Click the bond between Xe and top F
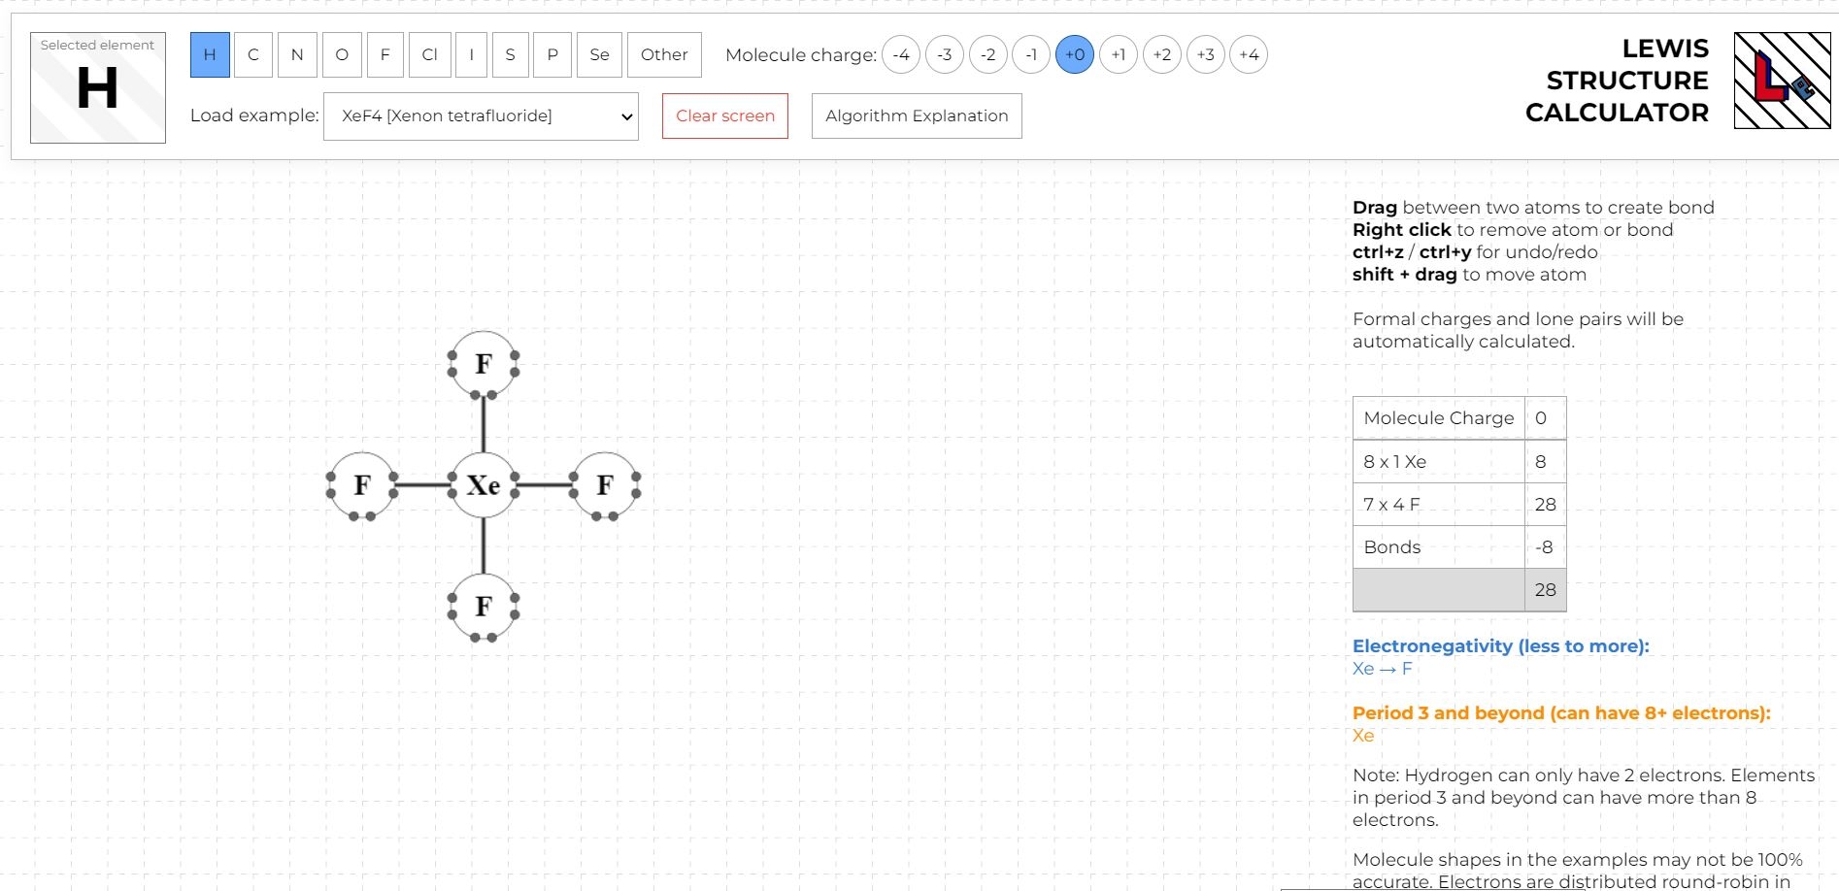Viewport: 1839px width, 891px height. point(484,424)
